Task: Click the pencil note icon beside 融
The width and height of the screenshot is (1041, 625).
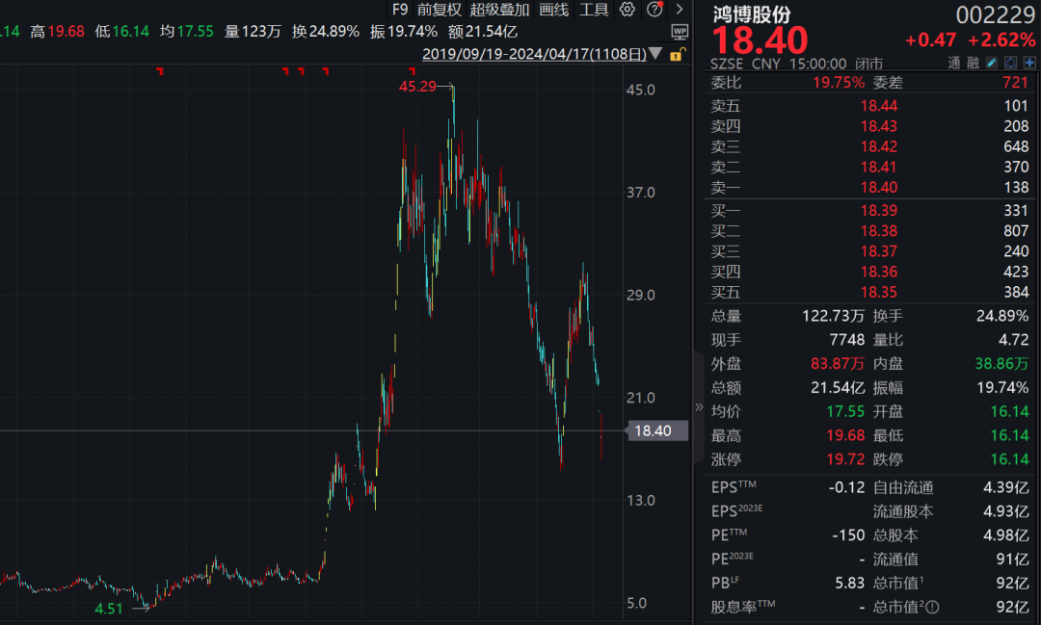Action: [x=992, y=64]
